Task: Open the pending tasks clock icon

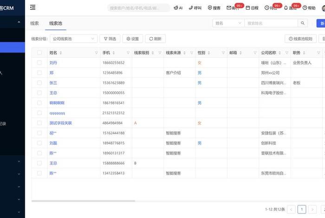Action: tap(267, 8)
